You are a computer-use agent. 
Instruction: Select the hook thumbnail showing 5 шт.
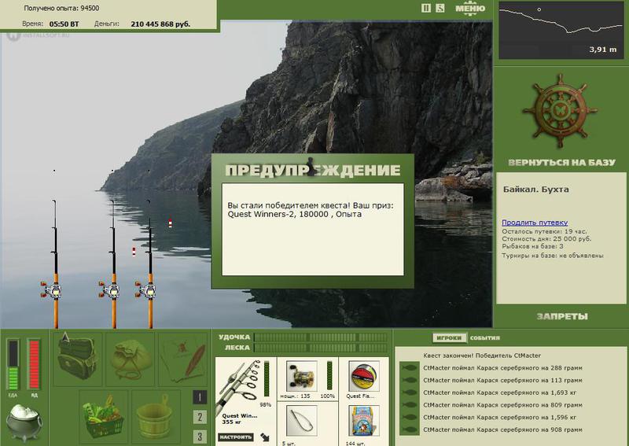(x=302, y=421)
